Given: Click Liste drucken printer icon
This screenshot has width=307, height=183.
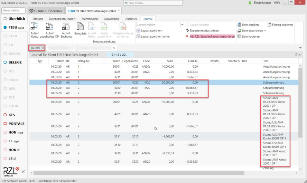Looking at the screenshot, I should click(x=239, y=25).
